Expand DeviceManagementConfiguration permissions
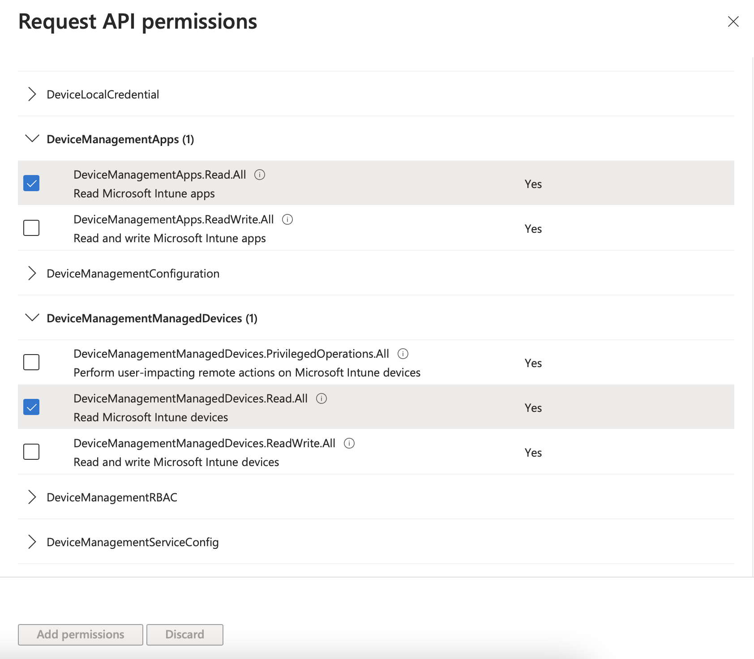 [32, 273]
